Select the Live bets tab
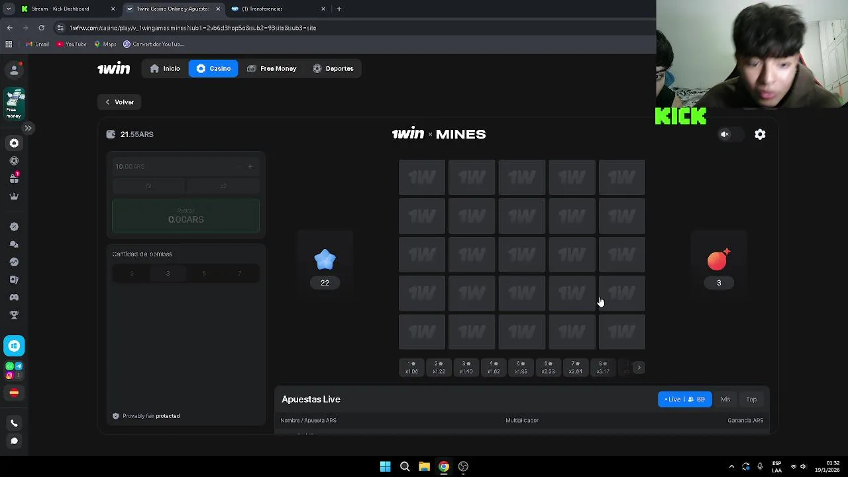Image resolution: width=848 pixels, height=477 pixels. pyautogui.click(x=684, y=399)
